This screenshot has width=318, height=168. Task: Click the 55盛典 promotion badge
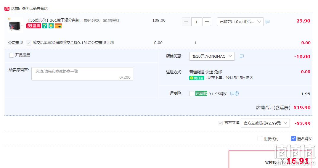(34, 26)
